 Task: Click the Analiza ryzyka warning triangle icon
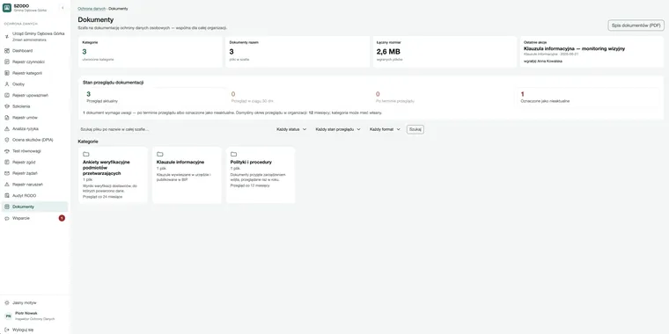pyautogui.click(x=7, y=128)
